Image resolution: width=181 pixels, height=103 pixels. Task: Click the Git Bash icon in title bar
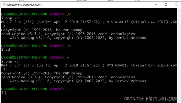(4, 5)
